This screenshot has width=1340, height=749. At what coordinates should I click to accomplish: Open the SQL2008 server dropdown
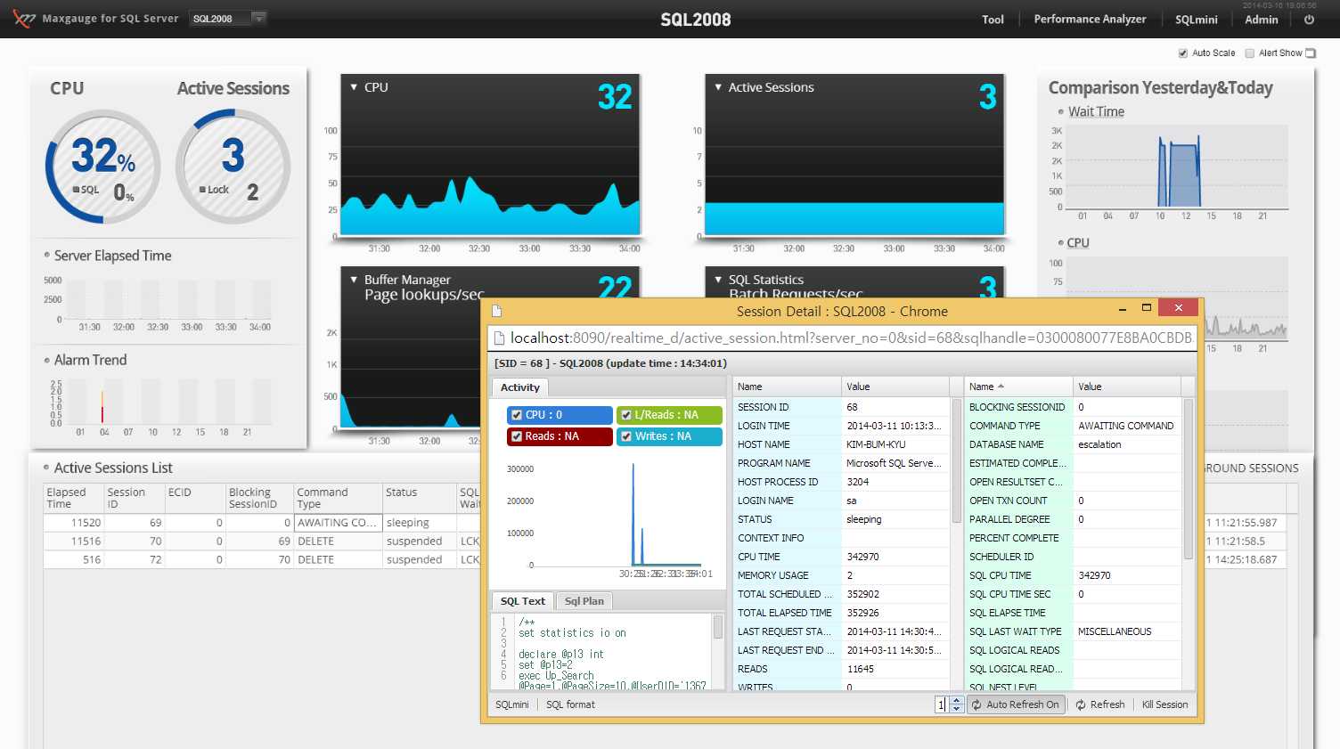pyautogui.click(x=227, y=19)
